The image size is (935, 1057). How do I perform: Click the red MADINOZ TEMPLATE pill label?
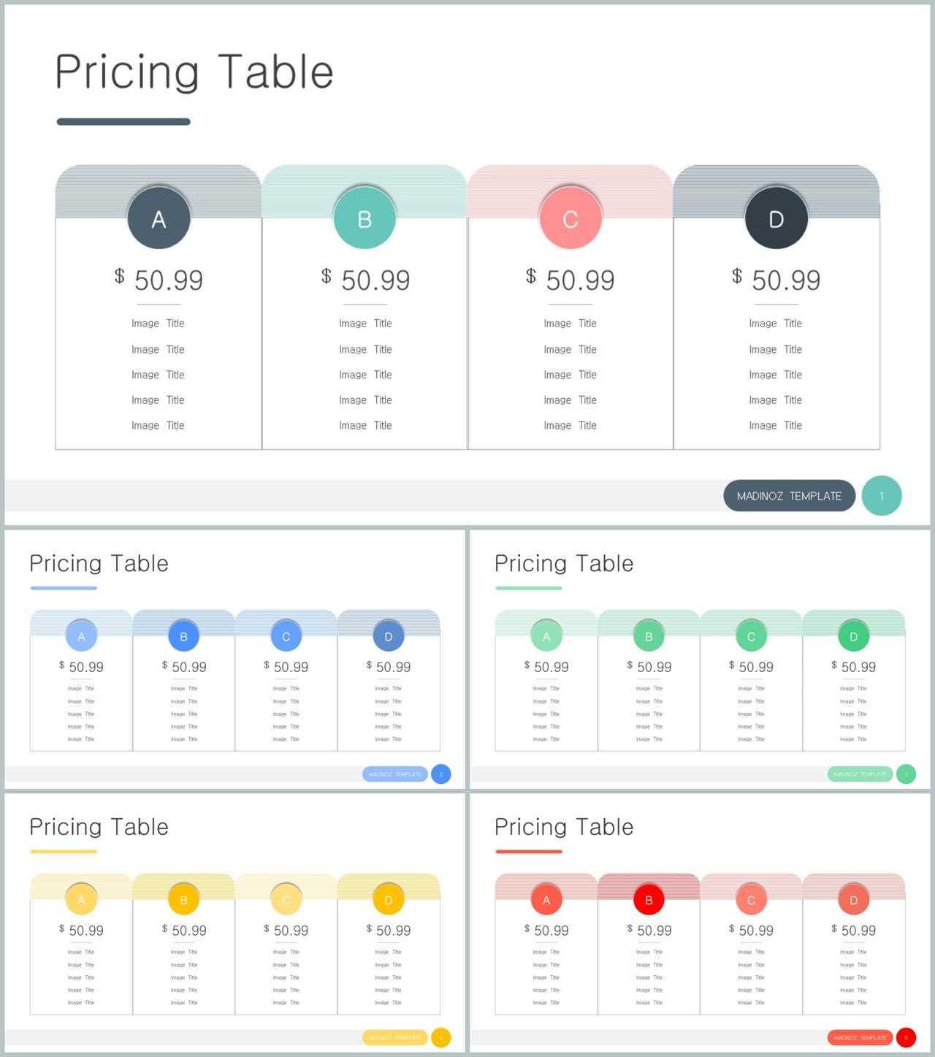click(x=860, y=1037)
